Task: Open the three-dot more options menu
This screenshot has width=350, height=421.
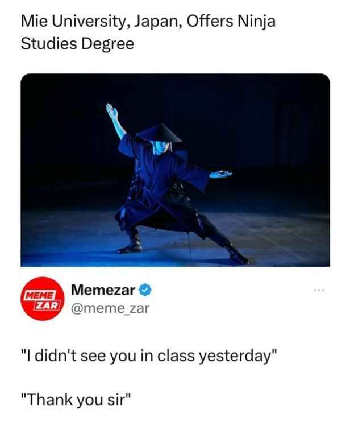Action: (x=319, y=290)
